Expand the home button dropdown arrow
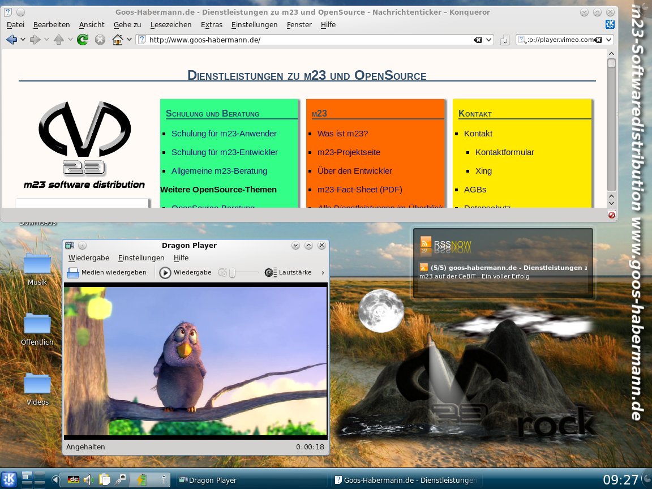Screen dimensions: 652x489 129,40
